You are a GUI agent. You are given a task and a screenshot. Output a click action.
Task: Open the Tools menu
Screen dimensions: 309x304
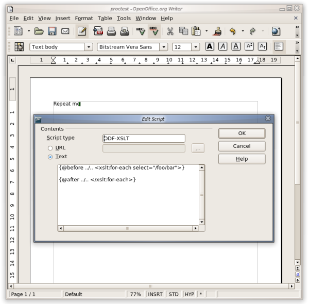[x=124, y=19]
